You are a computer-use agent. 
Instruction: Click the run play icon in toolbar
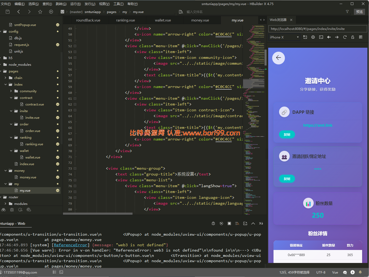(x=51, y=12)
